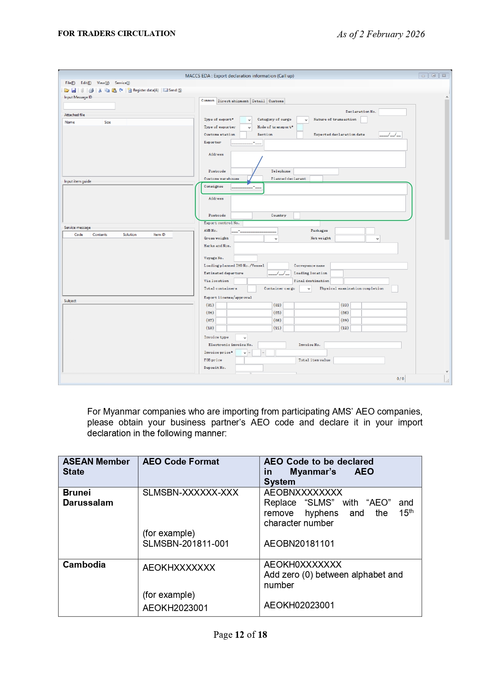Click the Declaration No. input field

(x=392, y=112)
